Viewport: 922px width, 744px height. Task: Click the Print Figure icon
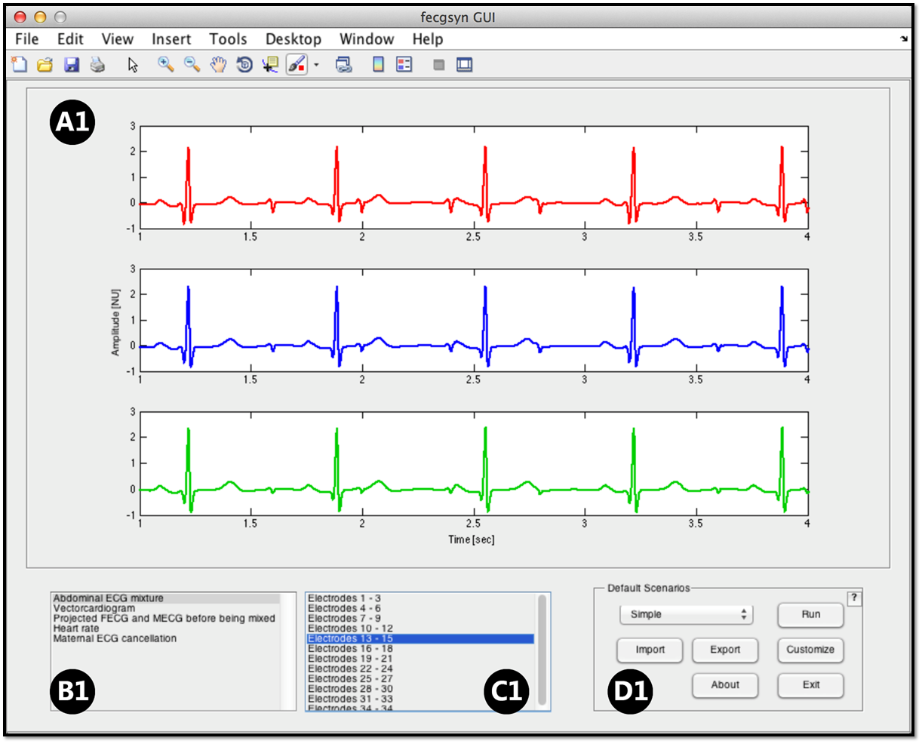click(x=97, y=65)
